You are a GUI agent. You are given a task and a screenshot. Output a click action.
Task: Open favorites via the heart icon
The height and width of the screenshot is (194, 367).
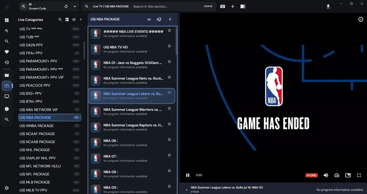pos(7,52)
